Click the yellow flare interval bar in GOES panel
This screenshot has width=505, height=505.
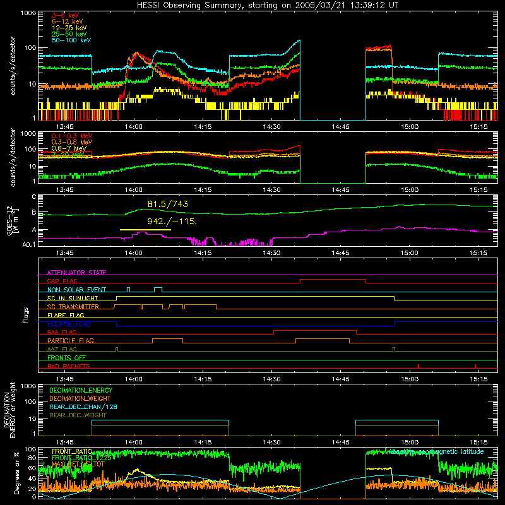click(145, 230)
